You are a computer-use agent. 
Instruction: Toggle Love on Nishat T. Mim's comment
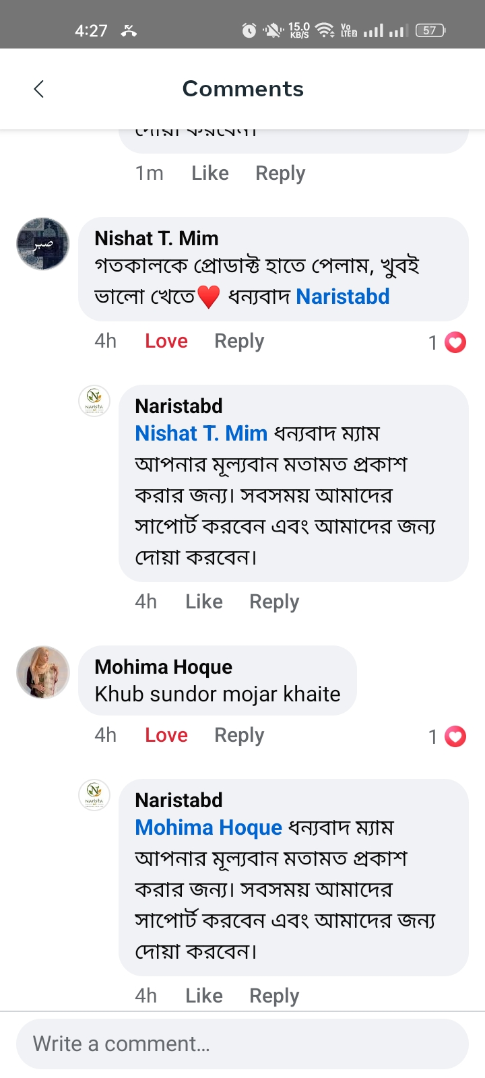coord(166,341)
